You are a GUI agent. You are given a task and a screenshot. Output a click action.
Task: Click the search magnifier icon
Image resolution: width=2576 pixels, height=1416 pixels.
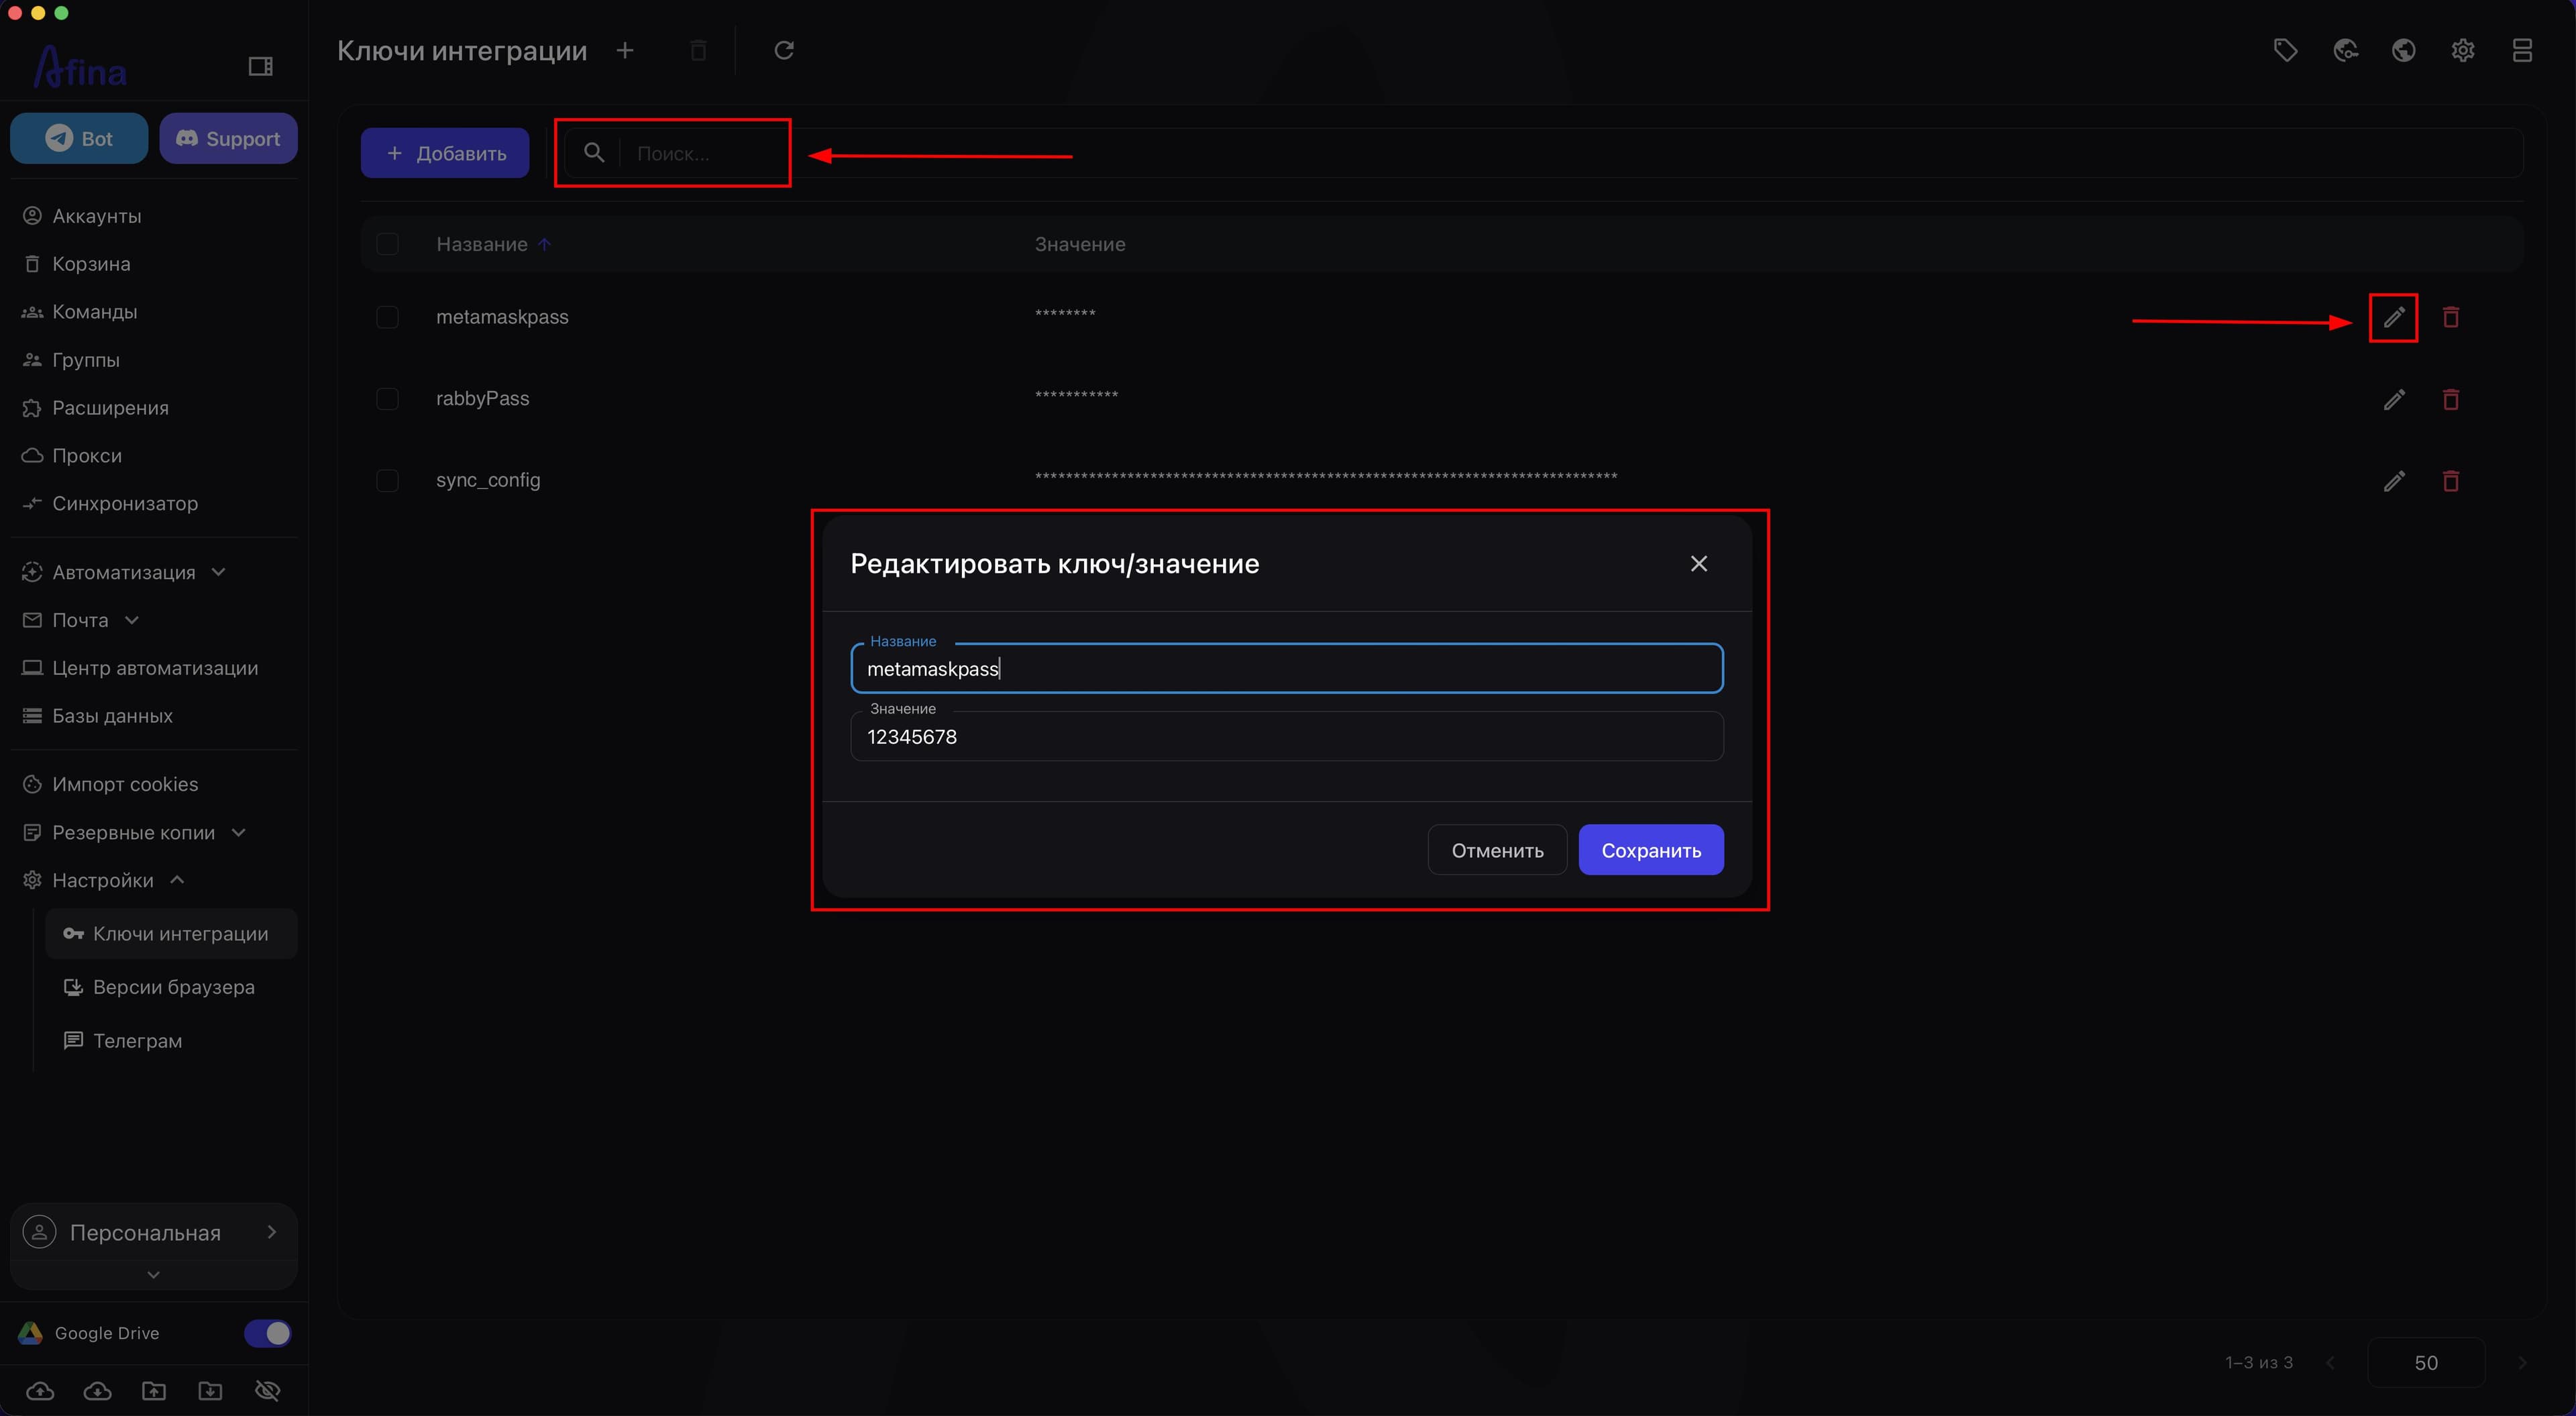(594, 153)
